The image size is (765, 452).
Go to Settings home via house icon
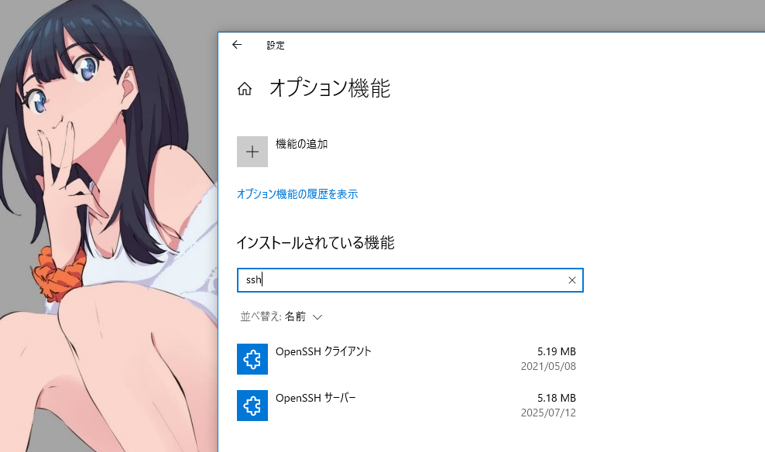coord(245,89)
